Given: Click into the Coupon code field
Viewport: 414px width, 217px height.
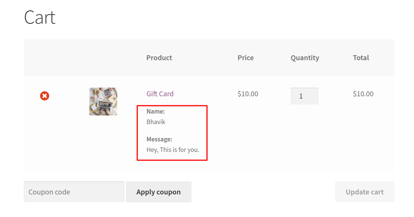Looking at the screenshot, I should 74,192.
